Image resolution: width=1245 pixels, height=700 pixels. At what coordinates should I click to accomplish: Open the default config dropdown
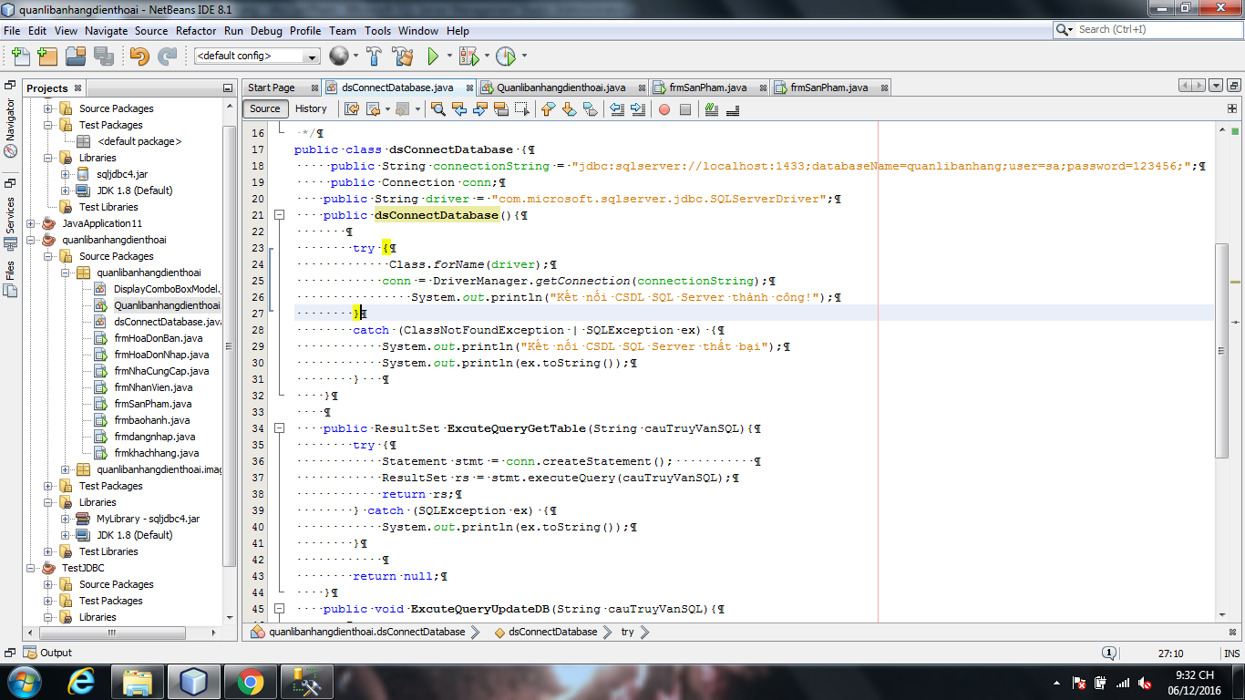[x=313, y=57]
